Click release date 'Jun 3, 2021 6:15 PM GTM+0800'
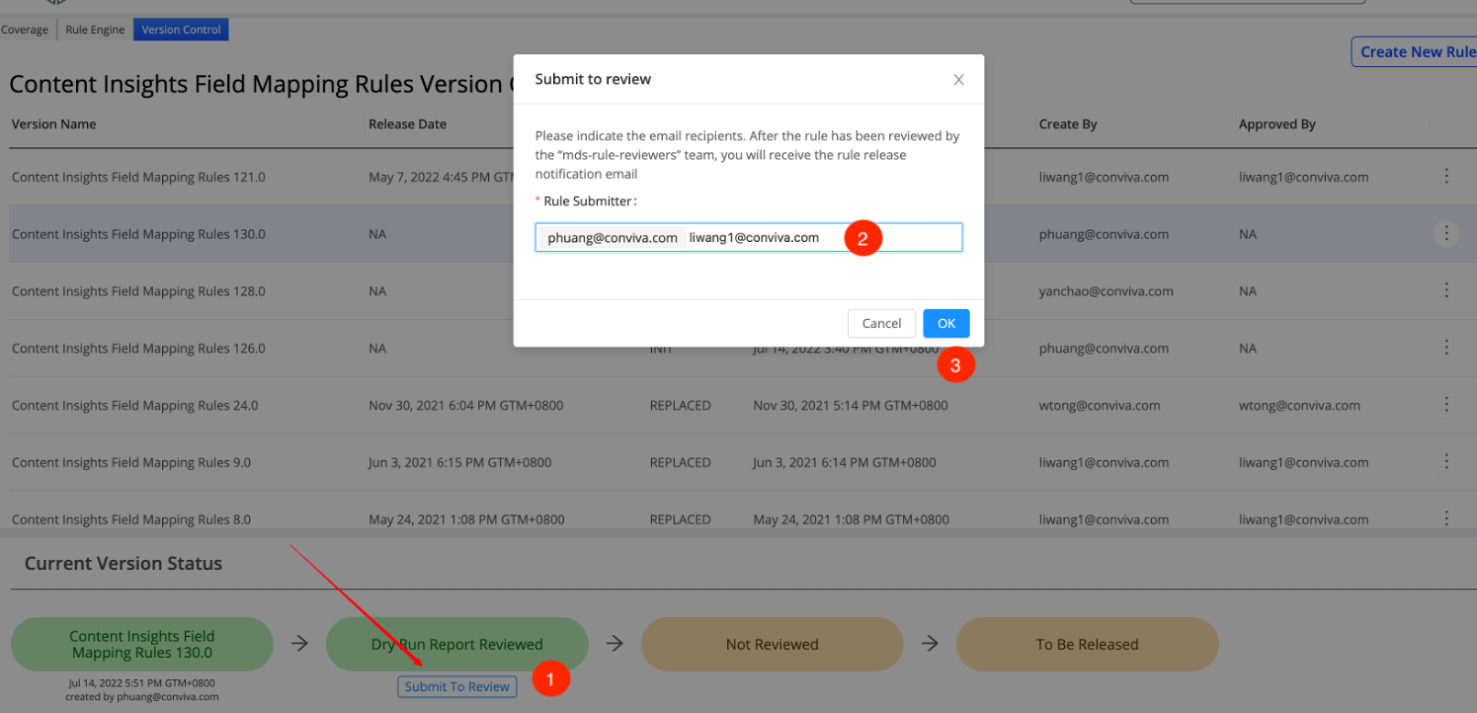Viewport: 1477px width, 713px height. pos(460,463)
